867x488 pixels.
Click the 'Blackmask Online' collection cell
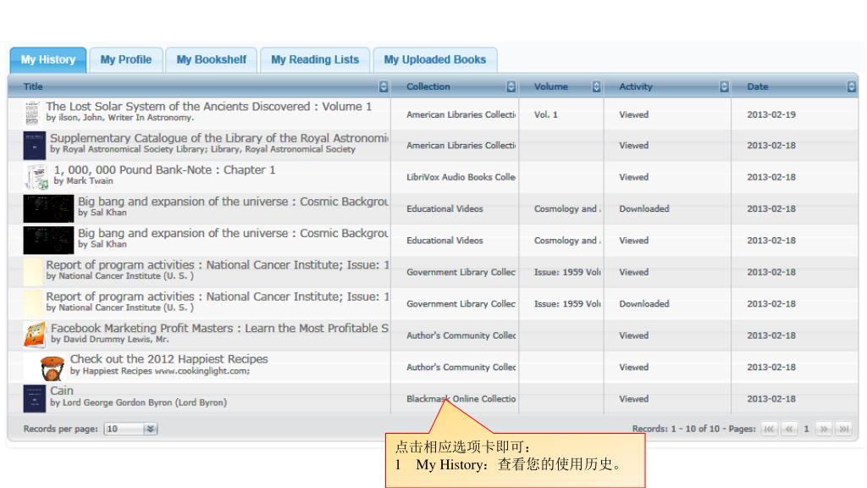(x=461, y=399)
